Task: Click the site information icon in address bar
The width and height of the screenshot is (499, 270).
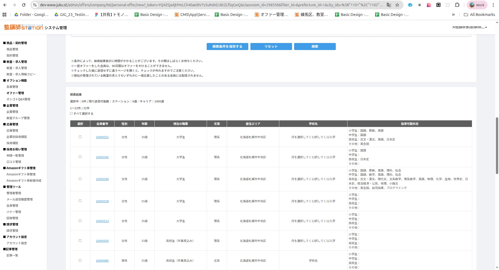Action: (35, 5)
